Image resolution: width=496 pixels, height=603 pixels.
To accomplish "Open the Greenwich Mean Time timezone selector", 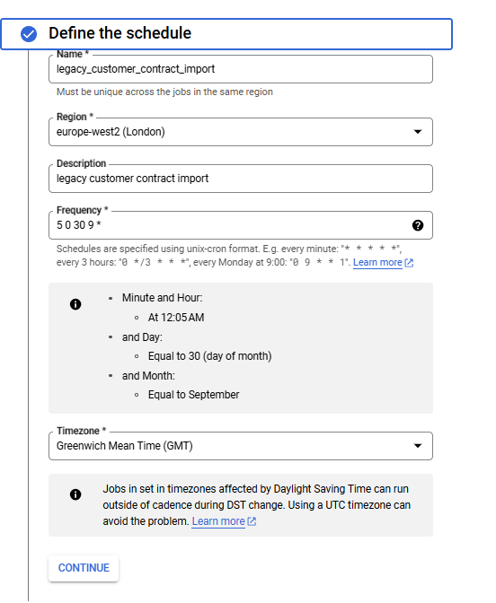I will pyautogui.click(x=241, y=446).
